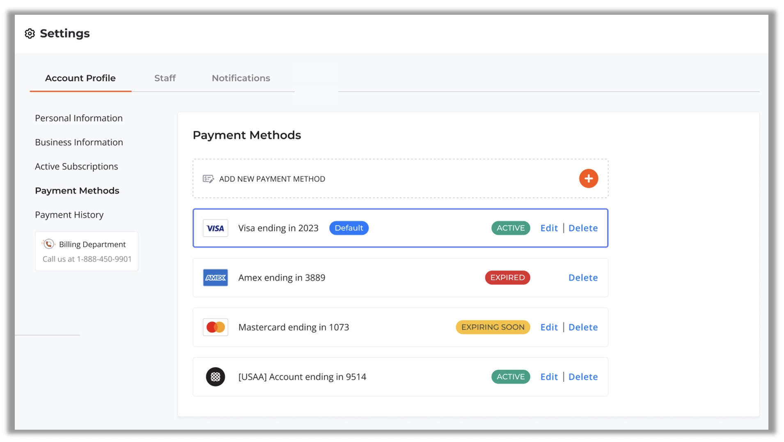Screen dimensions: 784x442
Task: View Active Subscriptions in sidebar
Action: coord(76,167)
